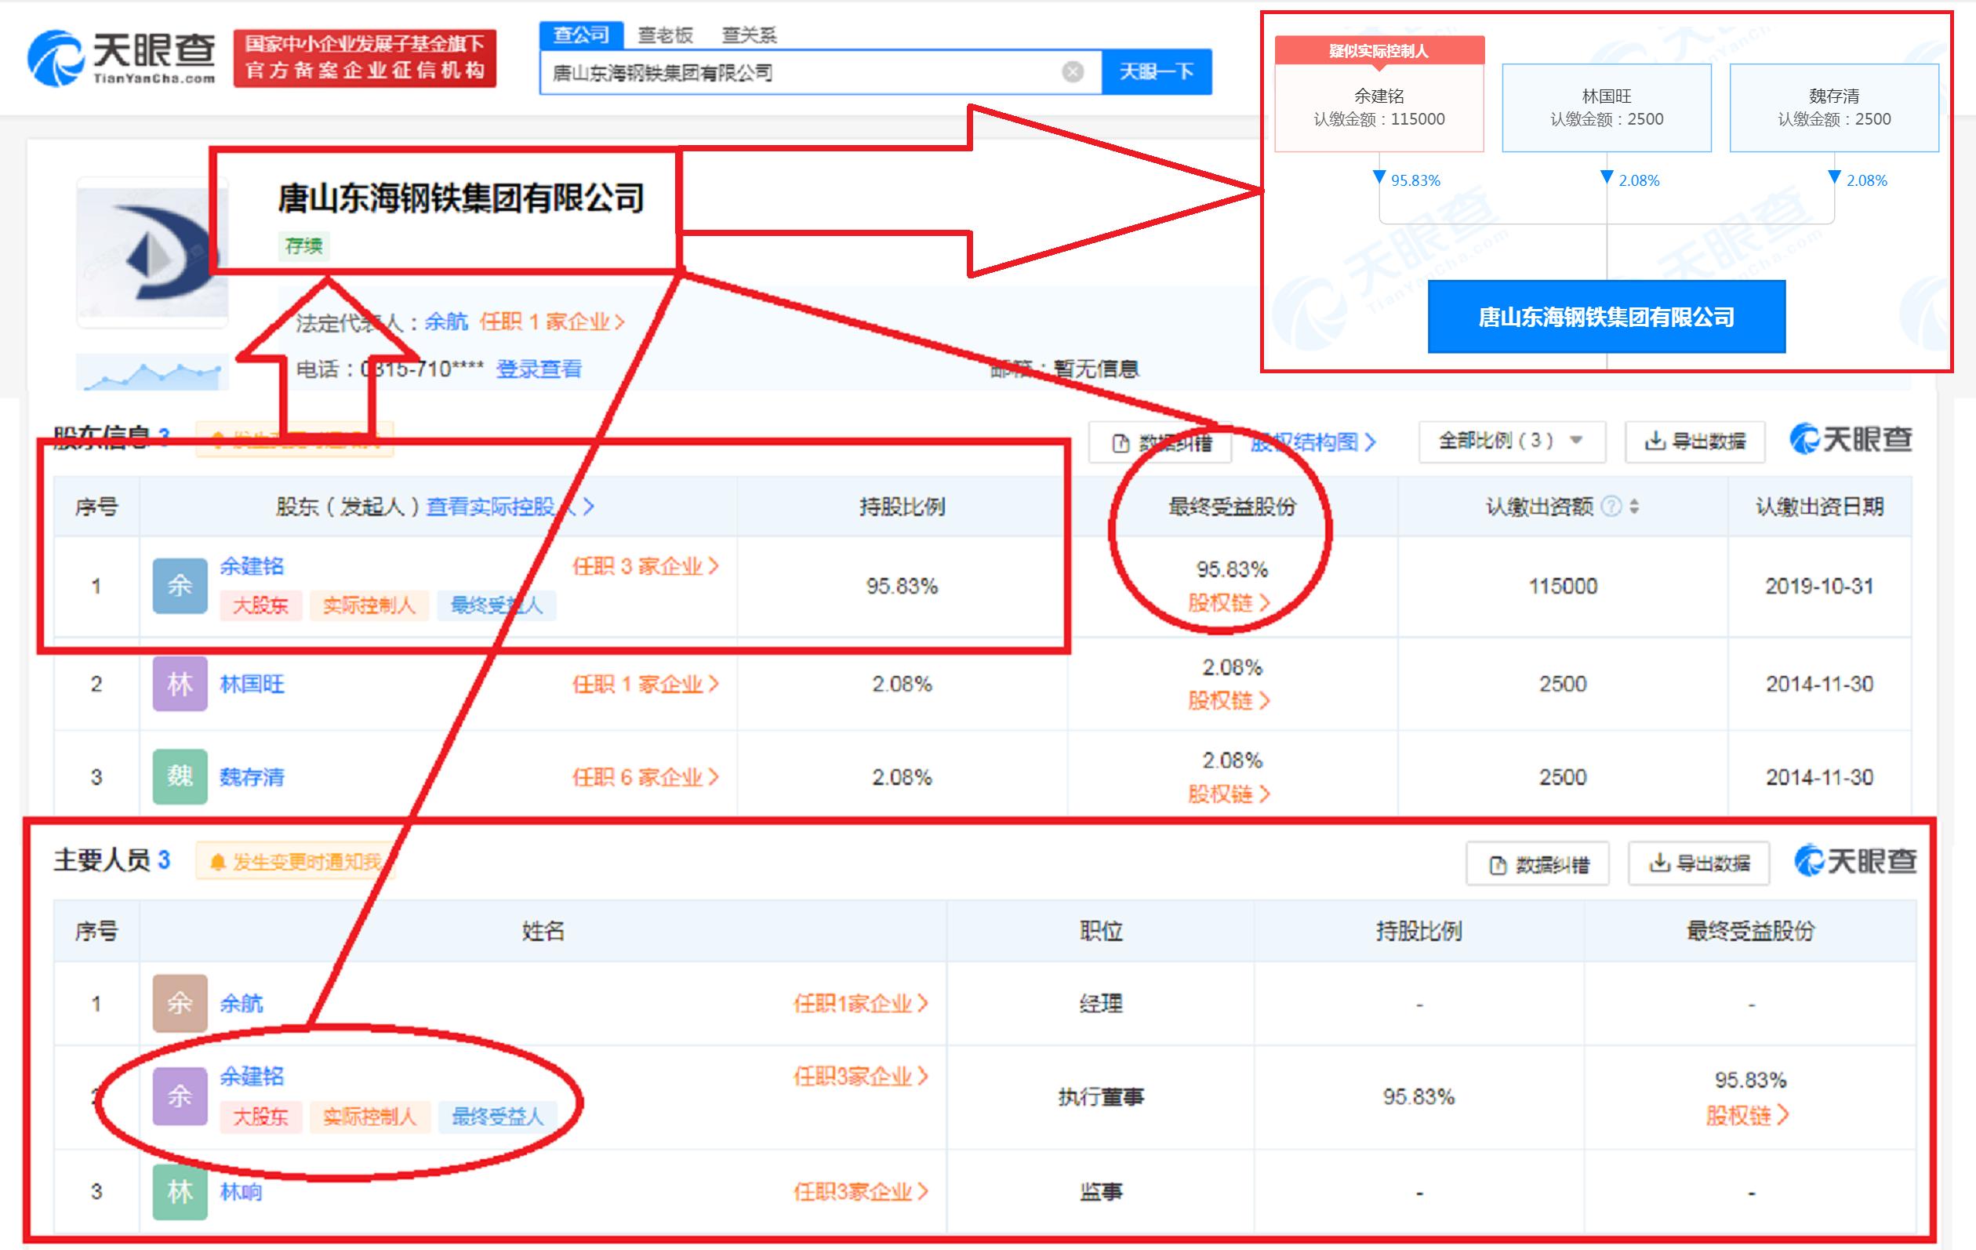
Task: Switch to the 查老板 tab
Action: (665, 34)
